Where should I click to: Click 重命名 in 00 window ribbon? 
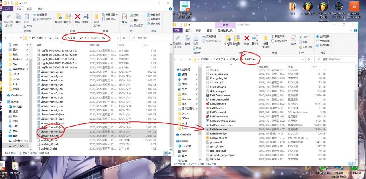click(x=86, y=18)
